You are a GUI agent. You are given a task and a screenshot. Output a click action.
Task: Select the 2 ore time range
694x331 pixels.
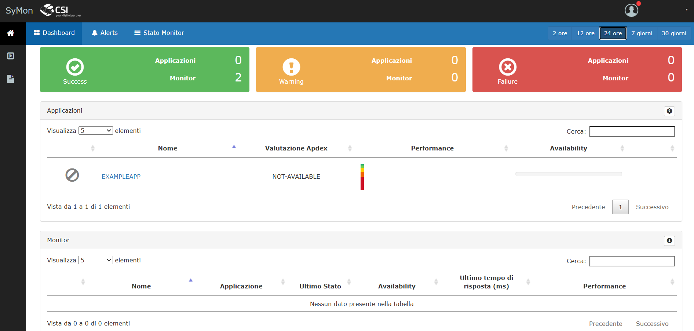point(560,33)
